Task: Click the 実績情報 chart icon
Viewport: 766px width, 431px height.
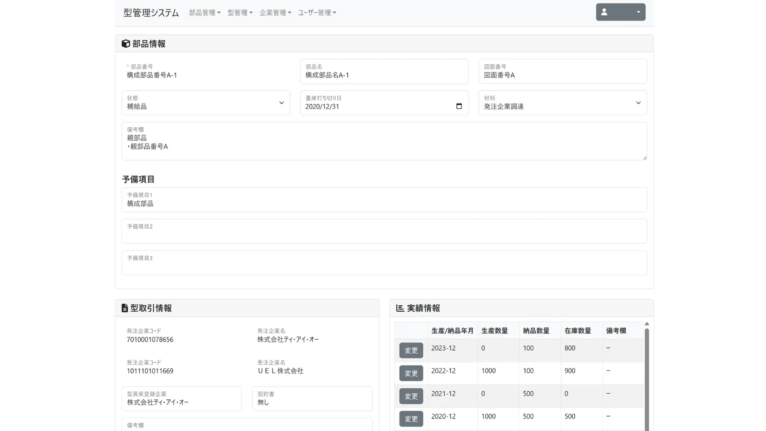Action: pyautogui.click(x=399, y=308)
